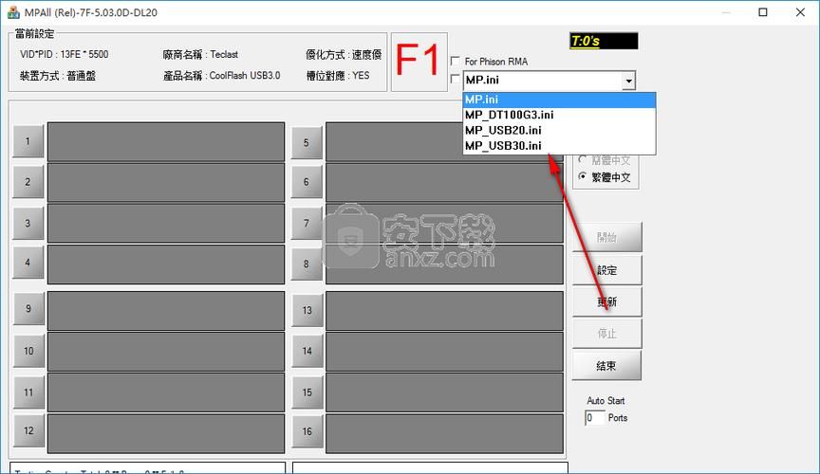Click the status panel of port 9
This screenshot has height=474, width=820.
(166, 311)
